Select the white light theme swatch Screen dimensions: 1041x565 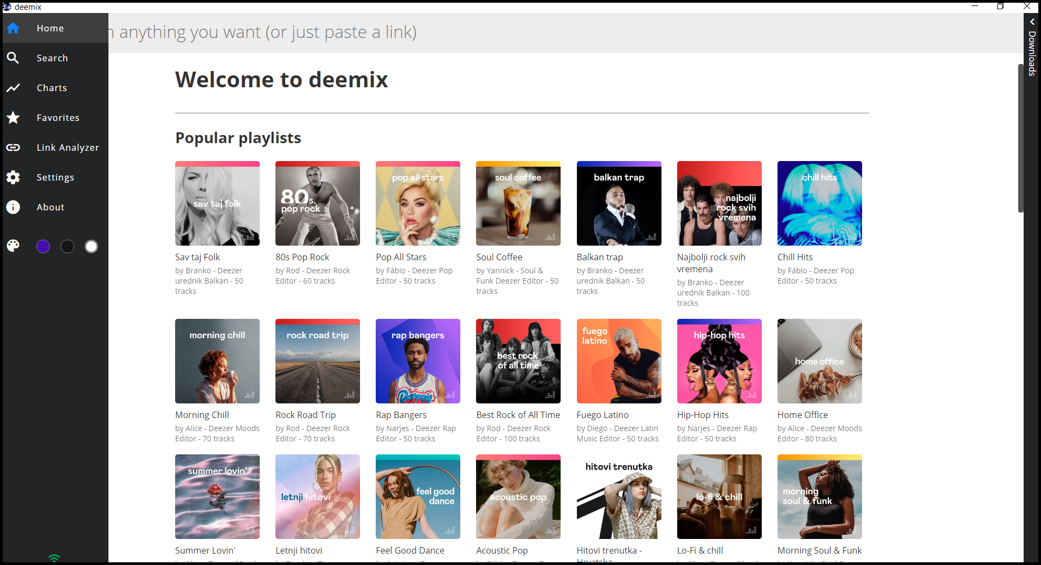point(92,247)
